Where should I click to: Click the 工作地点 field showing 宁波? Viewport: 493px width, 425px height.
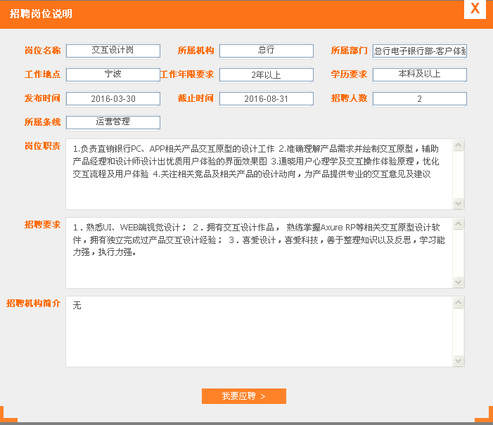[x=113, y=74]
